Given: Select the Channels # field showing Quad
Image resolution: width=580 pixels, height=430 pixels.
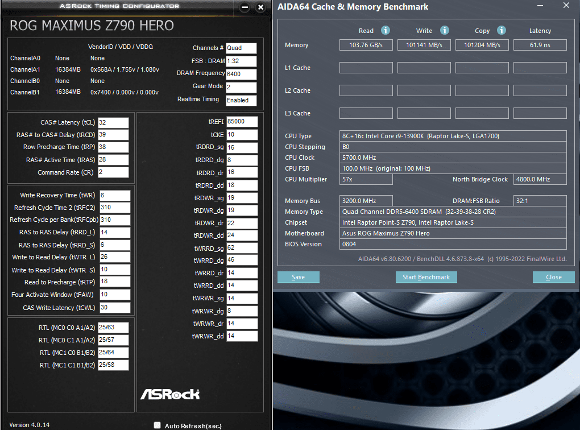Looking at the screenshot, I should [x=241, y=48].
